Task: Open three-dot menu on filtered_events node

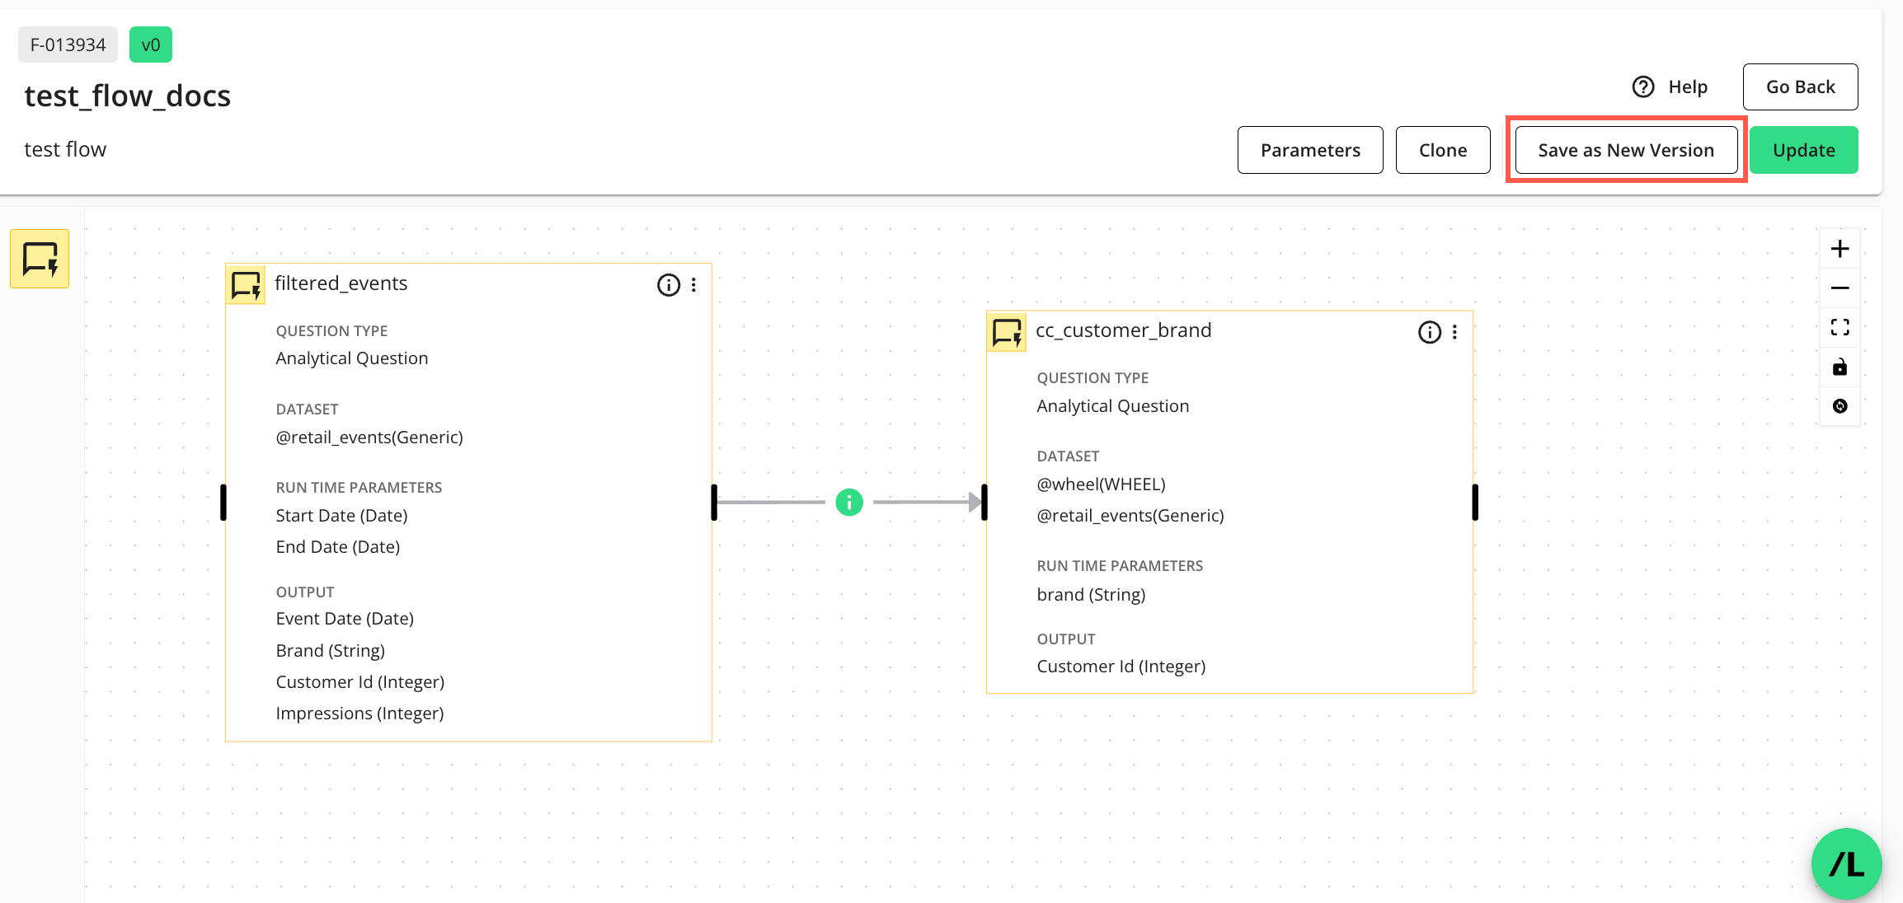Action: click(694, 285)
